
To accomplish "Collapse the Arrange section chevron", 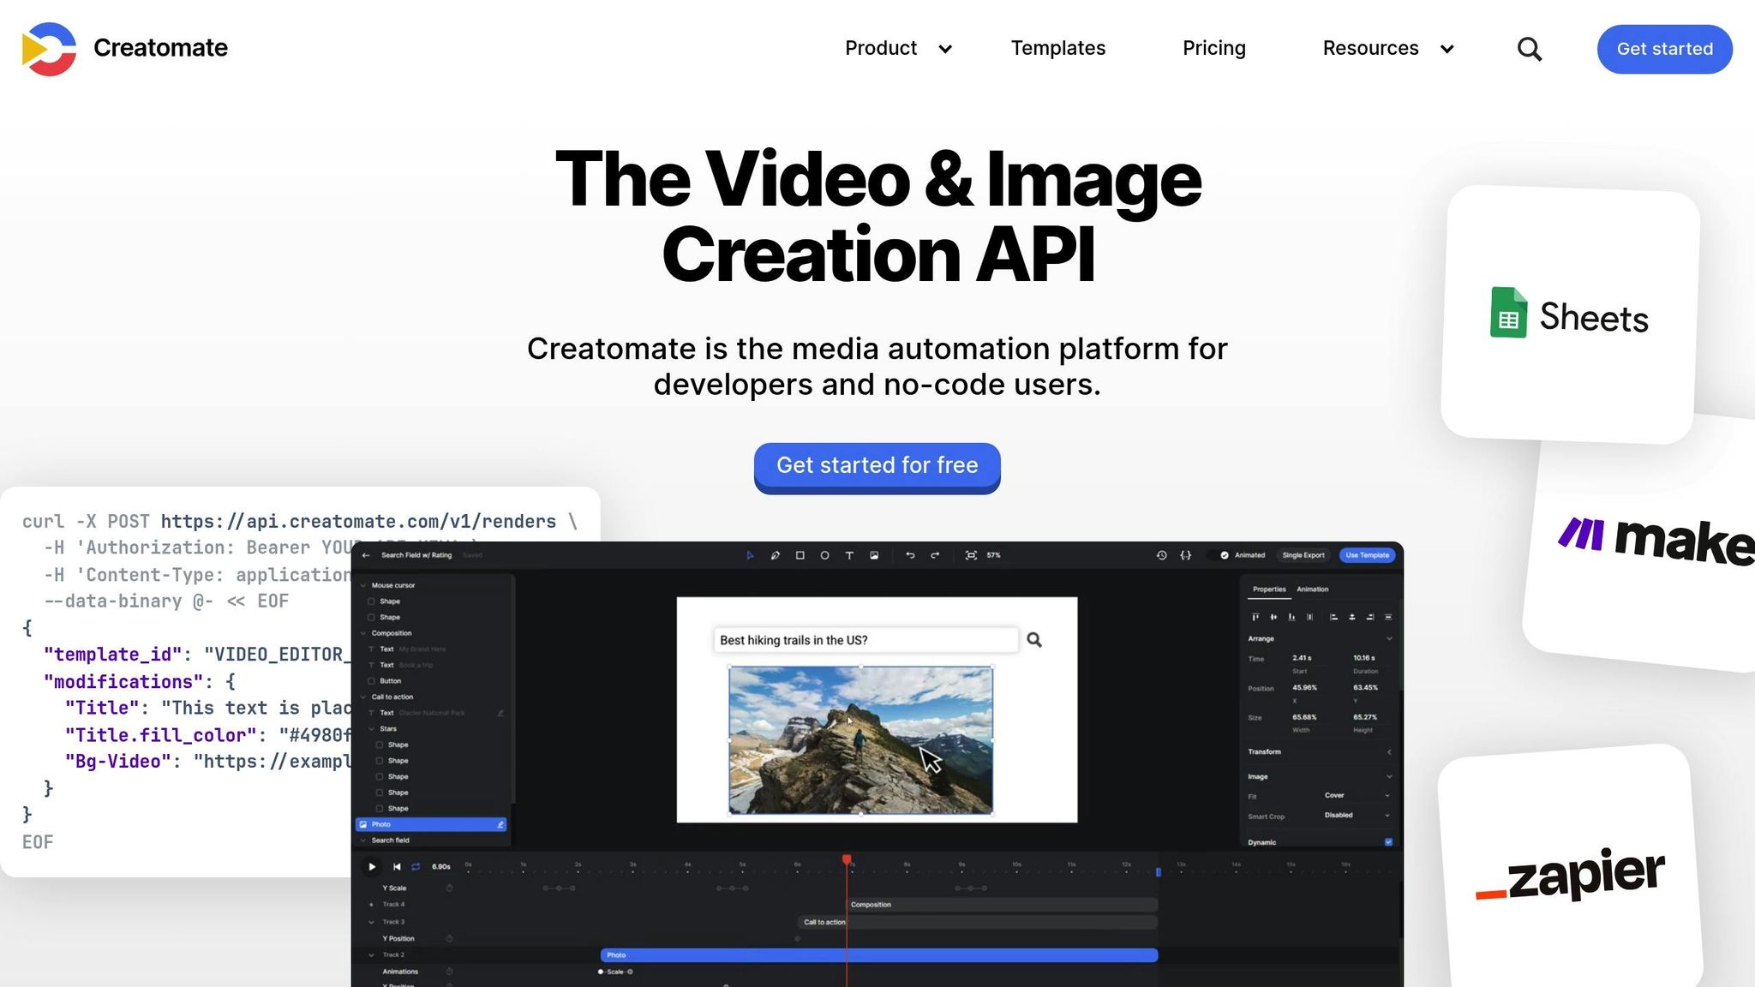I will click(1389, 638).
